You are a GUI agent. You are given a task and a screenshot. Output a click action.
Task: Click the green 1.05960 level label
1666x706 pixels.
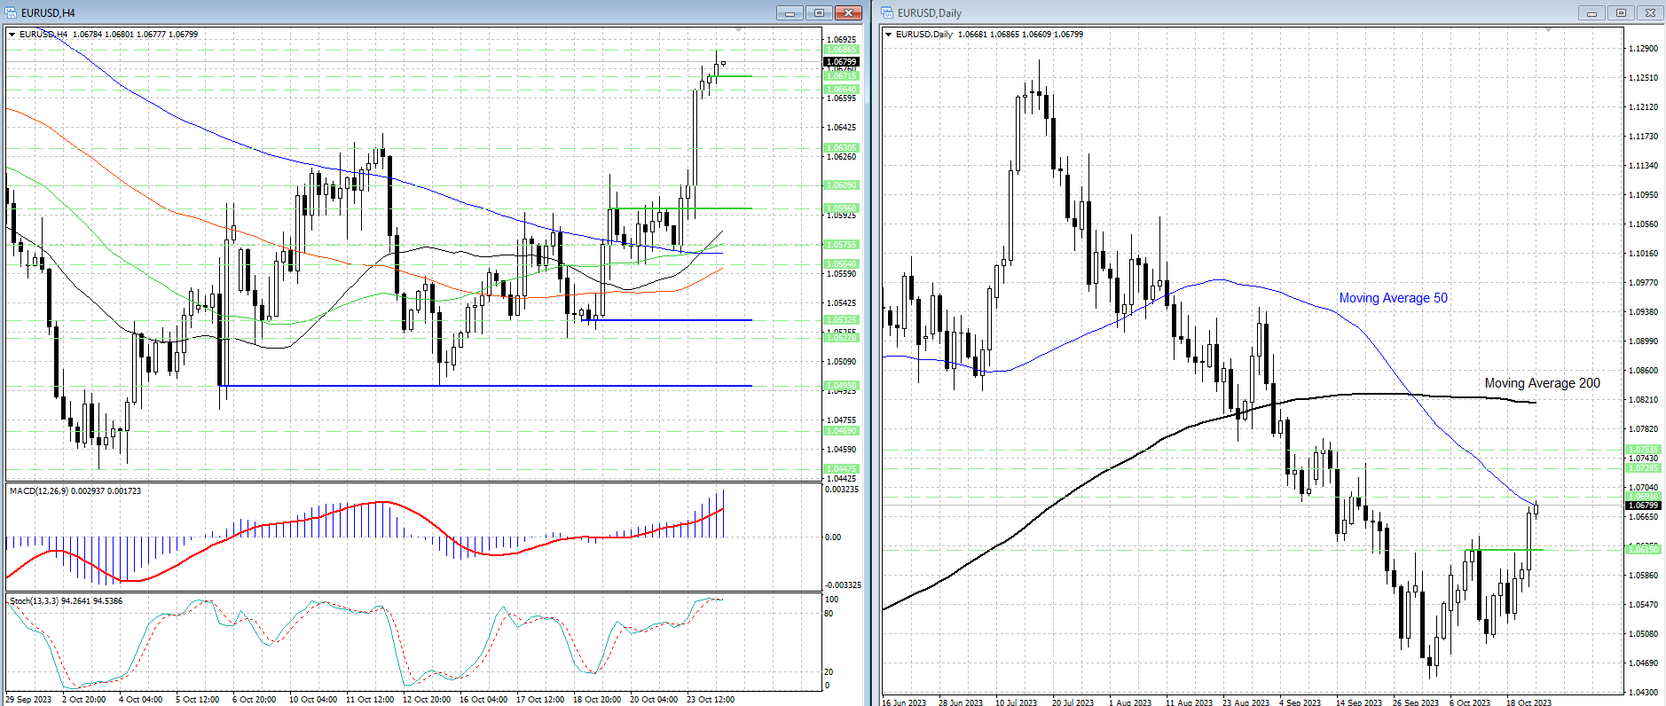[x=842, y=208]
